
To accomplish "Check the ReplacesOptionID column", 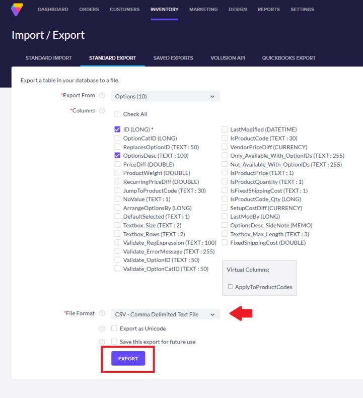I will coord(117,147).
